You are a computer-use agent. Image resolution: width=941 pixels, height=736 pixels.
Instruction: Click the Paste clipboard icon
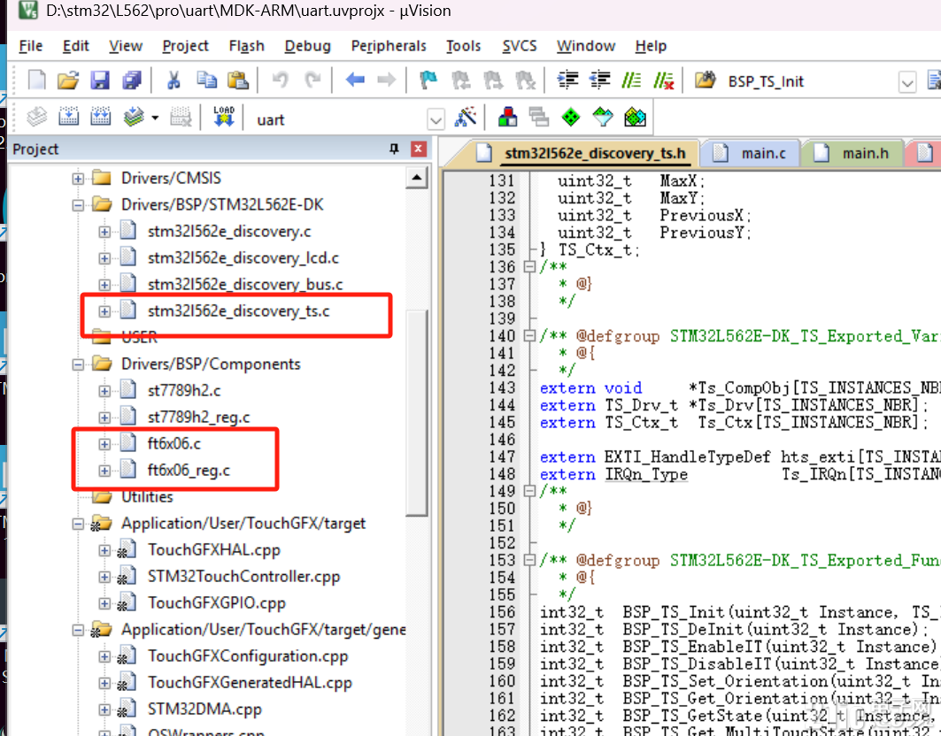click(x=238, y=80)
